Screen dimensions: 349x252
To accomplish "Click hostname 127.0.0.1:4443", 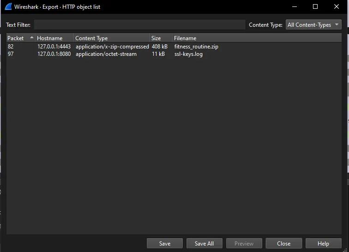I will (54, 47).
